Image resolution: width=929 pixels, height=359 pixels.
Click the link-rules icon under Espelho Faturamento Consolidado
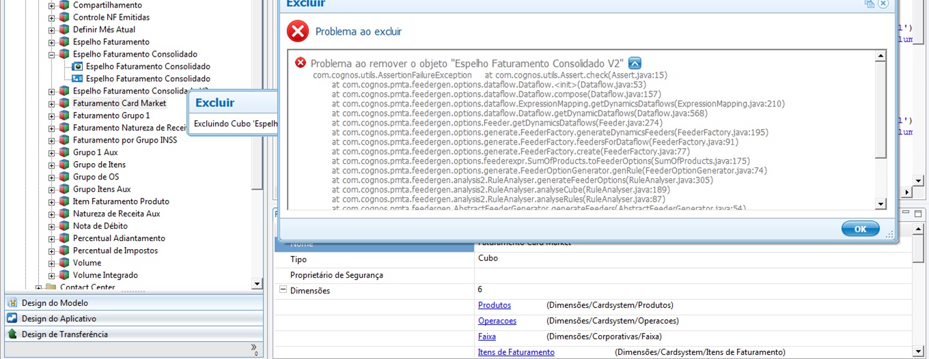[77, 78]
